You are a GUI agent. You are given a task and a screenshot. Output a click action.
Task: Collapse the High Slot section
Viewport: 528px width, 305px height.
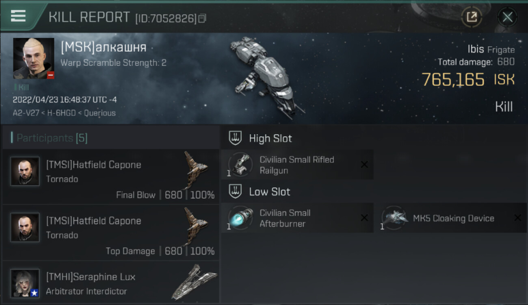click(x=260, y=138)
